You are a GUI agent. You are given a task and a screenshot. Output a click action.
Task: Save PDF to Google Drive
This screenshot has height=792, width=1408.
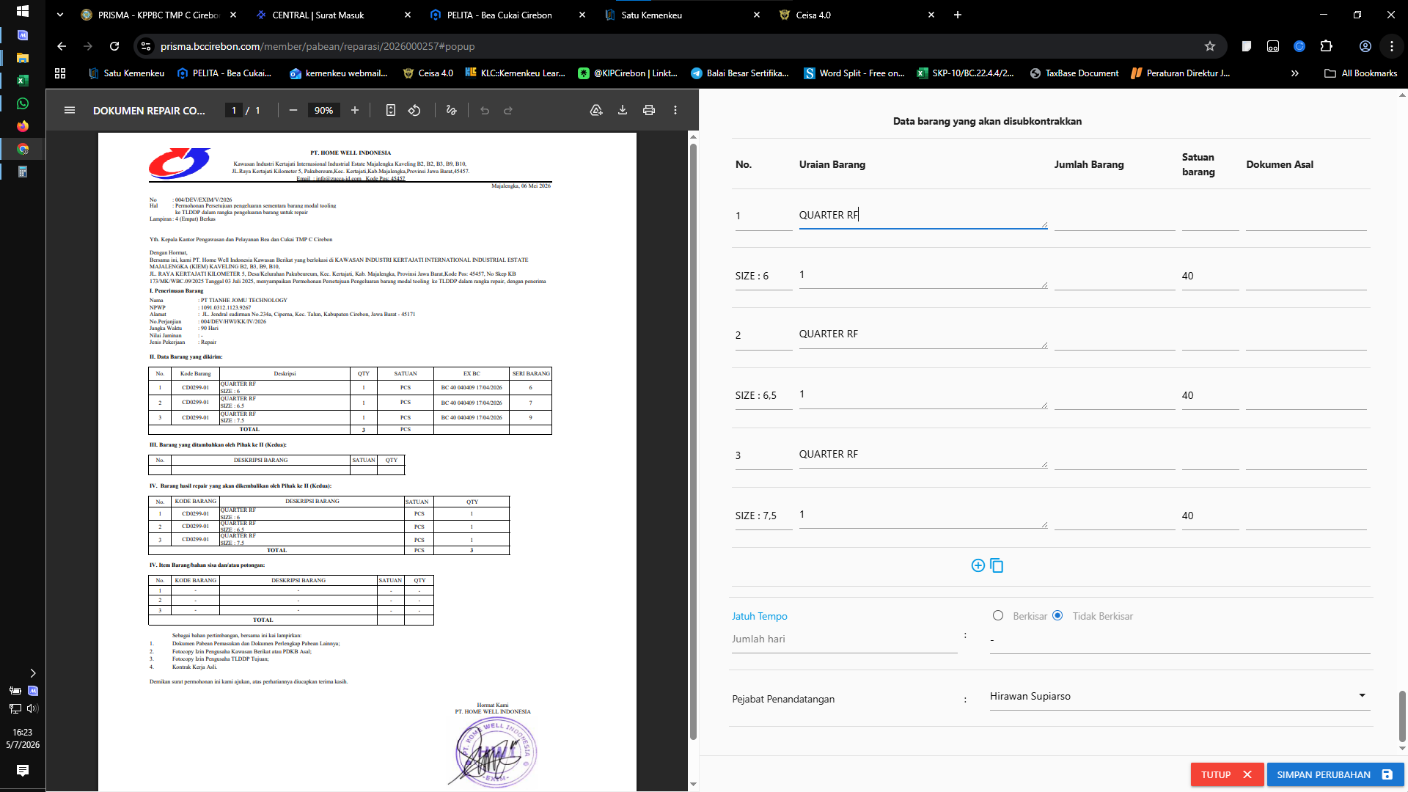coord(596,110)
